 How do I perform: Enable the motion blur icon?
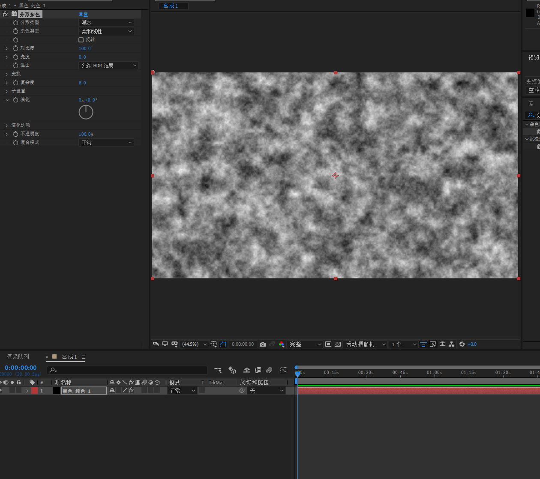(x=269, y=370)
